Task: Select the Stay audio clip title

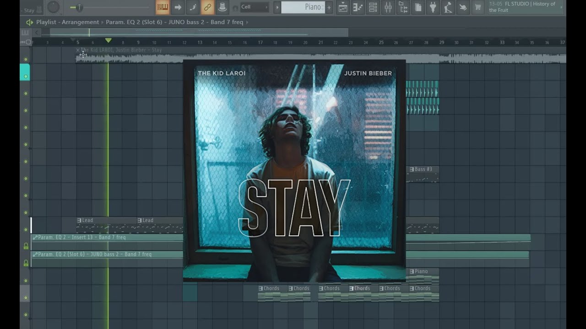Action: tap(121, 50)
